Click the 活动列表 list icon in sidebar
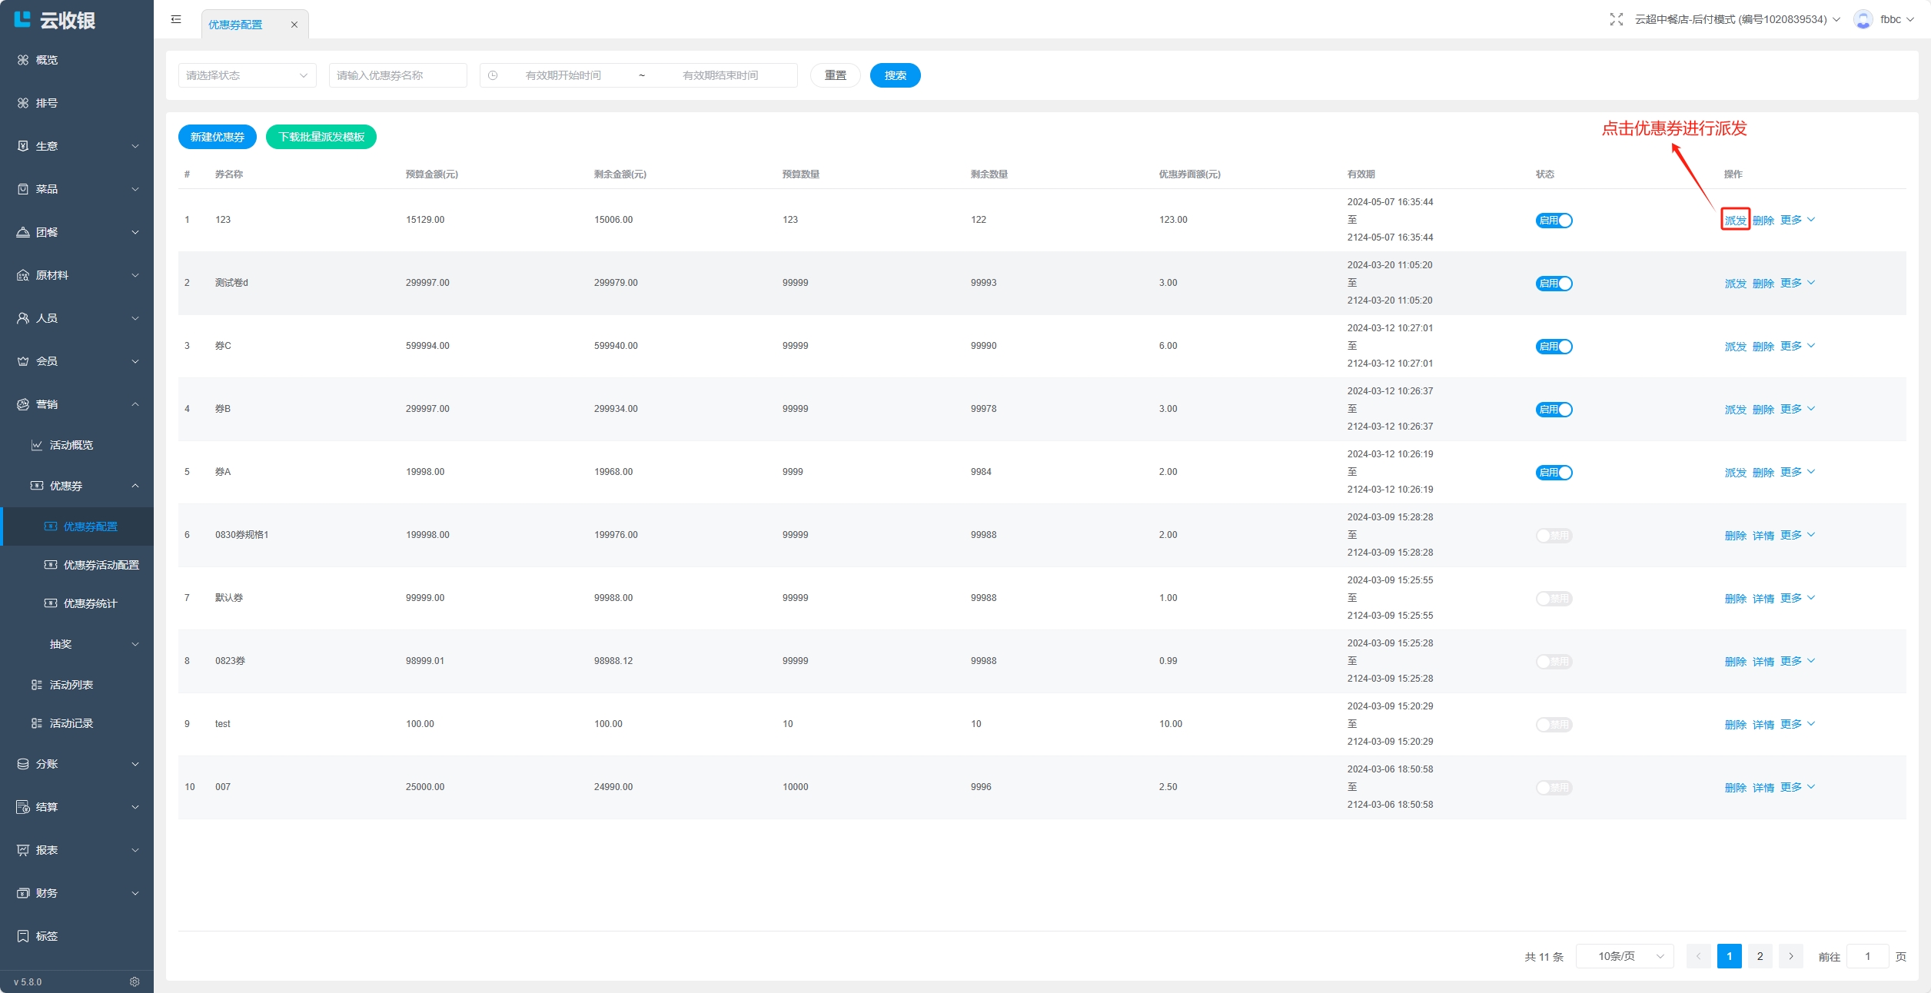This screenshot has height=993, width=1931. point(36,685)
